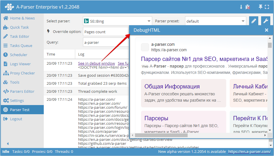This screenshot has width=274, height=156.
Task: Open the Select parser dropdown
Action: pyautogui.click(x=118, y=21)
